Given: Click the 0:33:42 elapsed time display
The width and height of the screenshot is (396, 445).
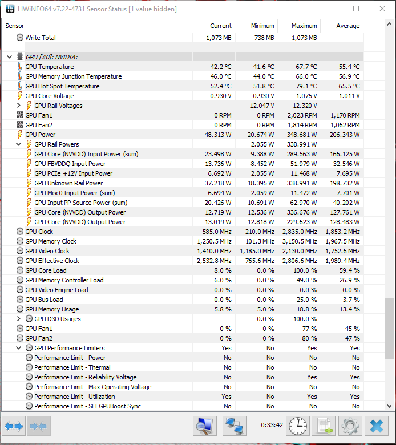Looking at the screenshot, I should (x=272, y=425).
